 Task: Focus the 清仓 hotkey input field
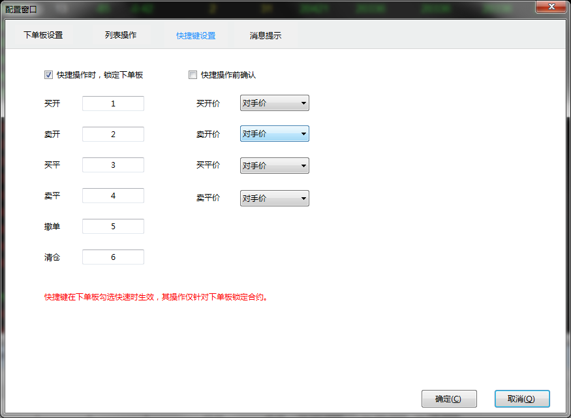tap(113, 257)
